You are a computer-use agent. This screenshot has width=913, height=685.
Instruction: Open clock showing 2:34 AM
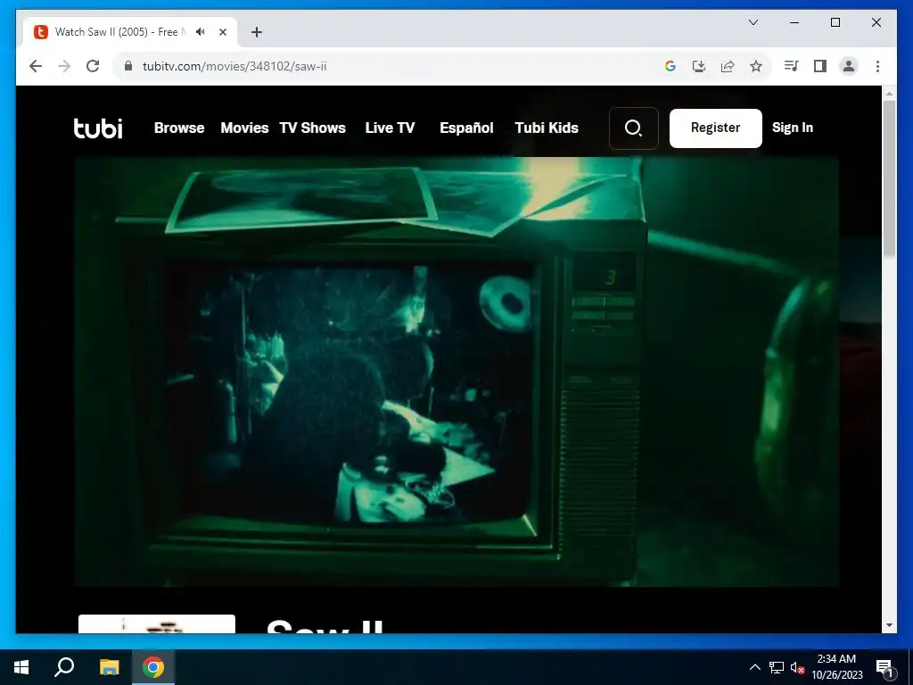(836, 667)
